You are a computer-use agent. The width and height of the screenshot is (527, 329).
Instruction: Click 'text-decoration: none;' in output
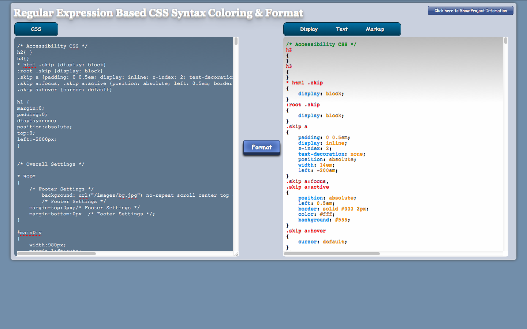332,154
